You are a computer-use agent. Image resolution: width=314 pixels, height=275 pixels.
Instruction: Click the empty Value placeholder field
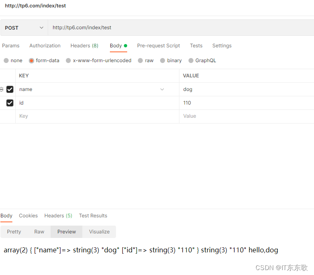coord(247,117)
